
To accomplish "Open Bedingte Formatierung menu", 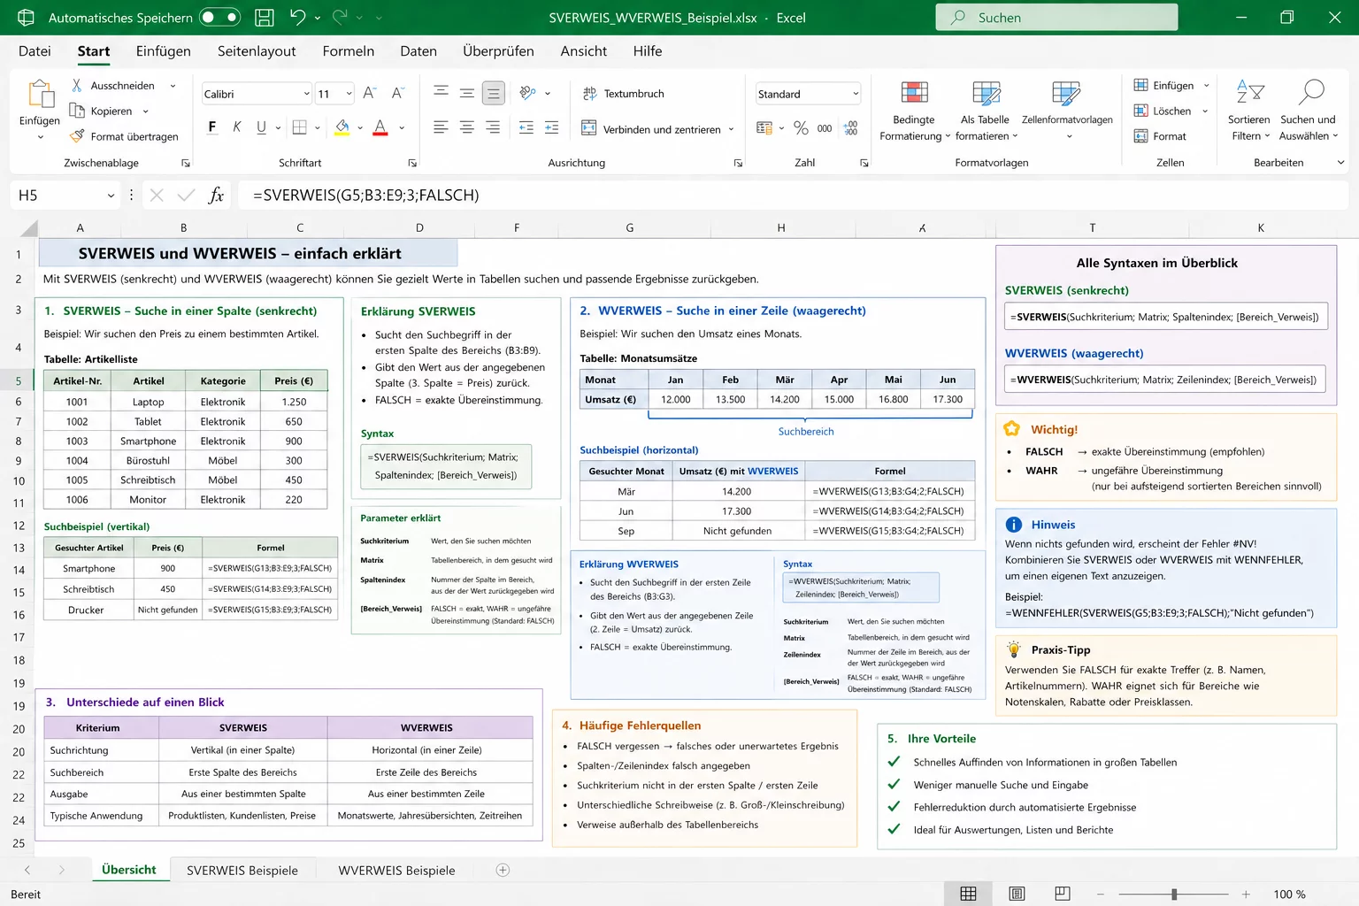I will tap(914, 111).
